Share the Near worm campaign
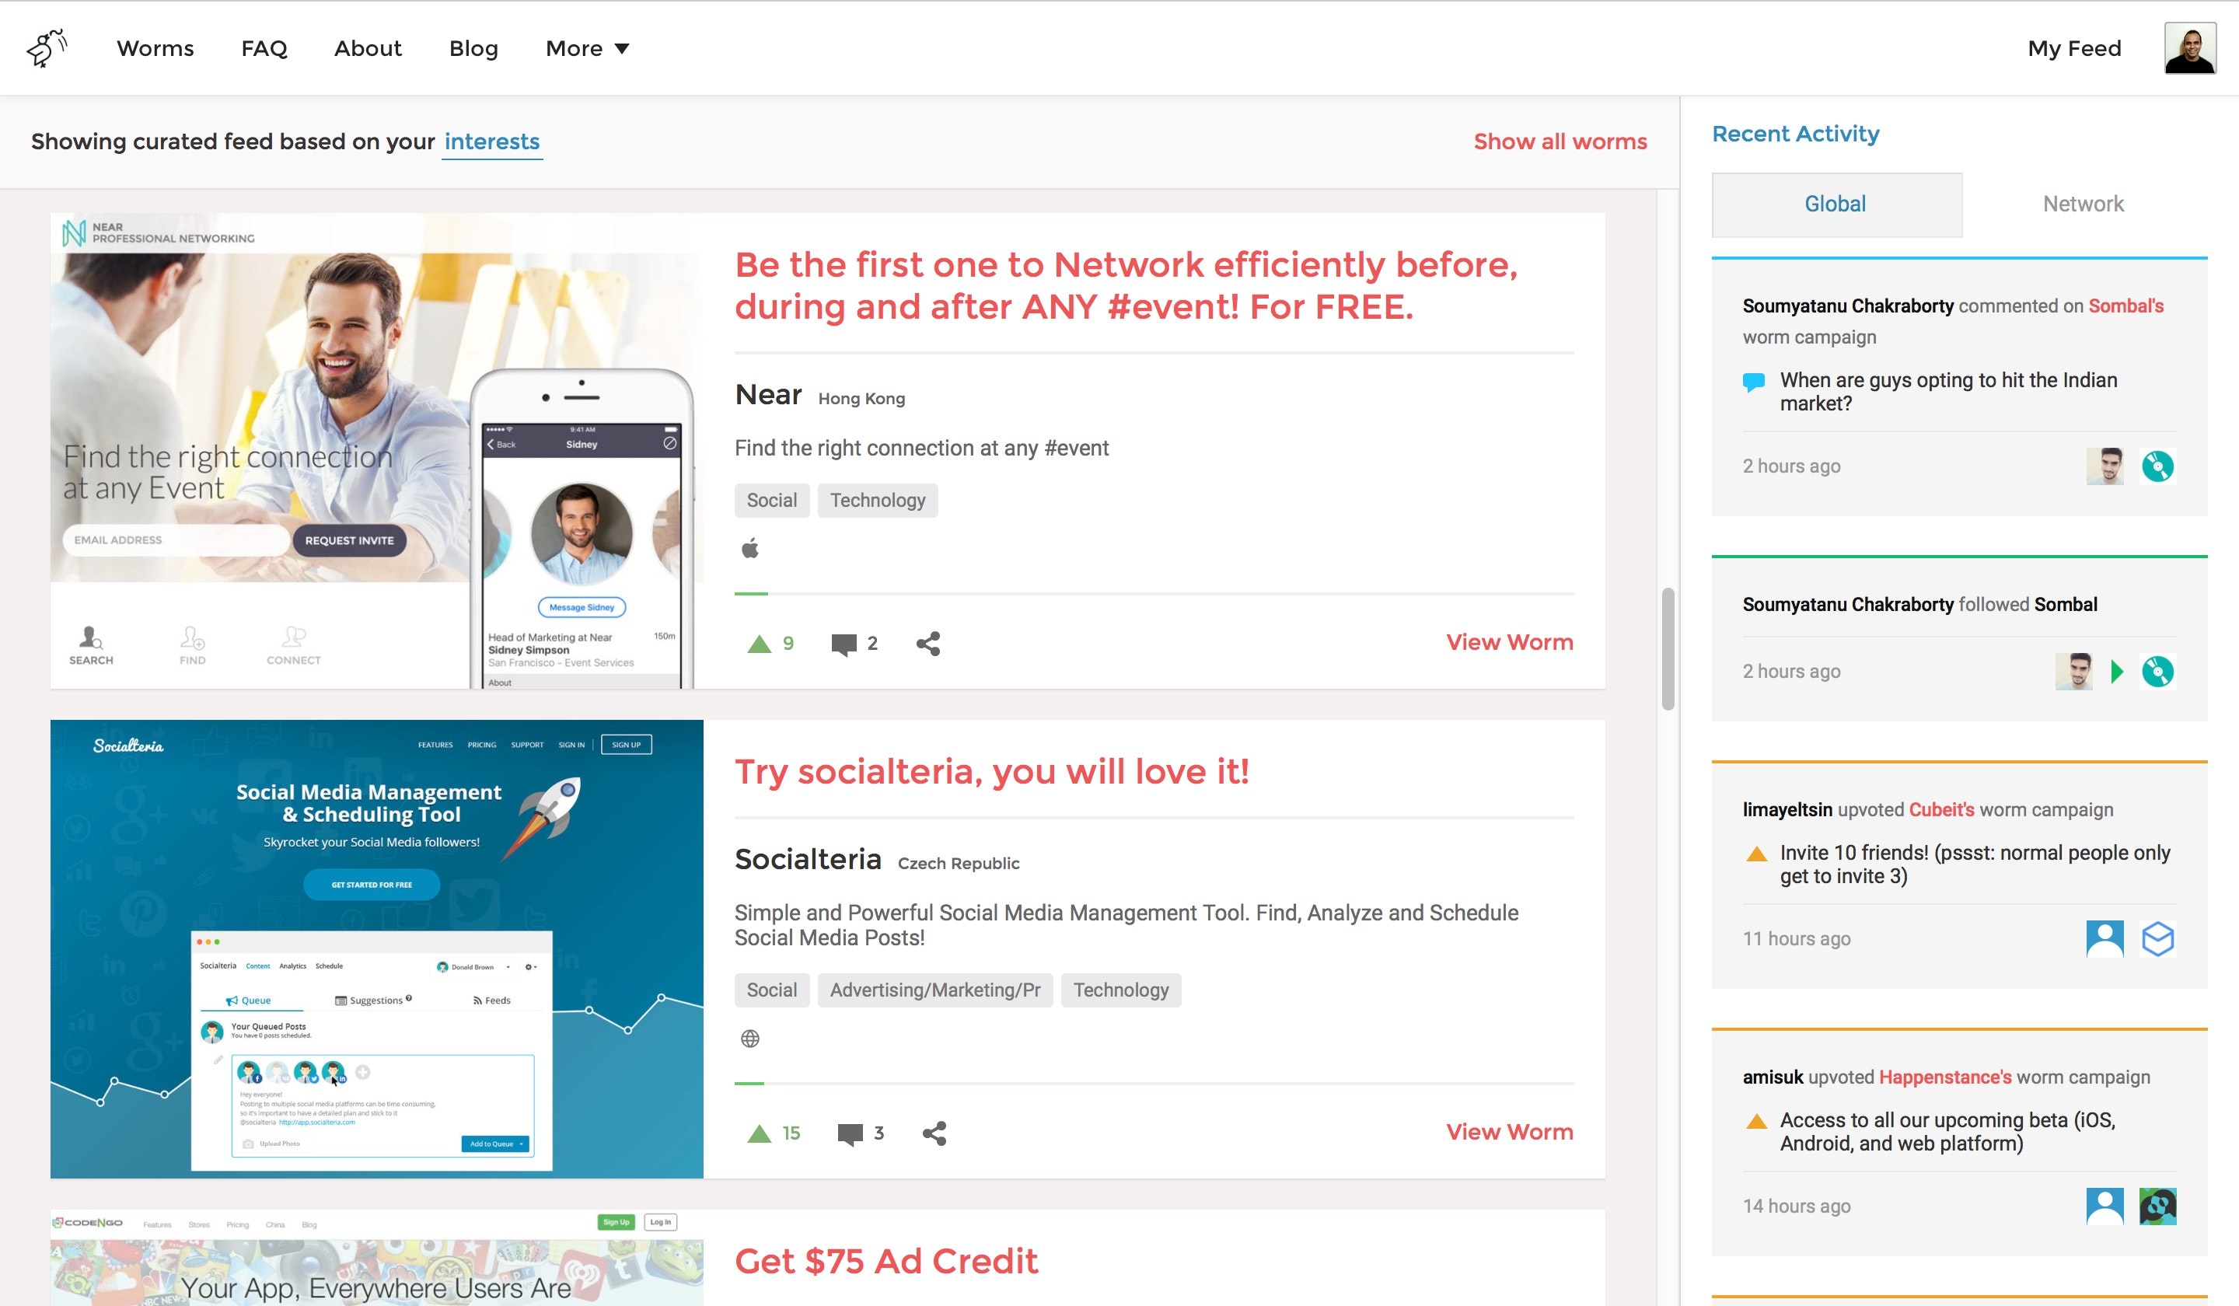Viewport: 2239px width, 1306px height. 927,643
